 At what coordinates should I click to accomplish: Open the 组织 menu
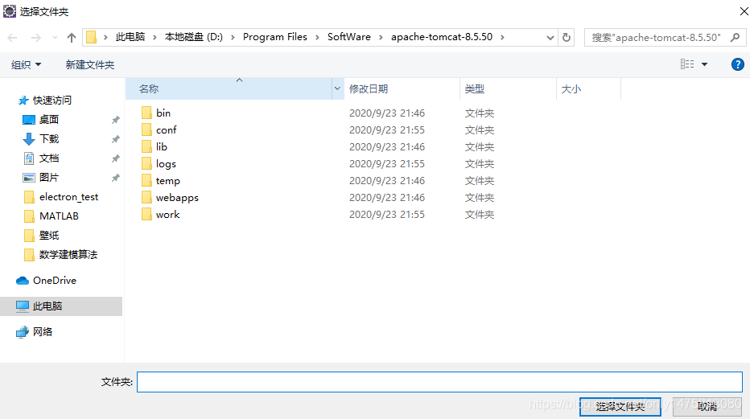(27, 64)
